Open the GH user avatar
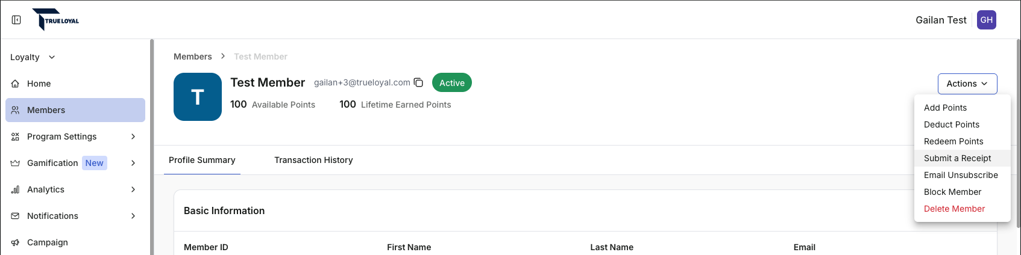The height and width of the screenshot is (255, 1021). 987,20
